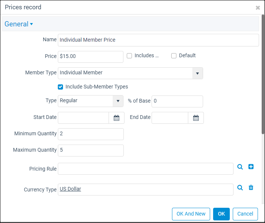Focus the Pricing Rule field
The width and height of the screenshot is (265, 223).
[x=146, y=169]
